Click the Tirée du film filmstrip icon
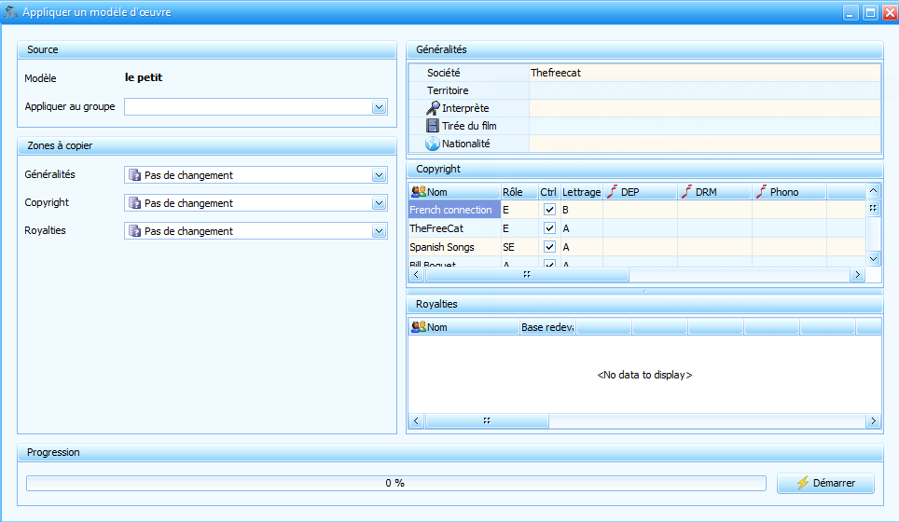The image size is (899, 522). pos(433,126)
